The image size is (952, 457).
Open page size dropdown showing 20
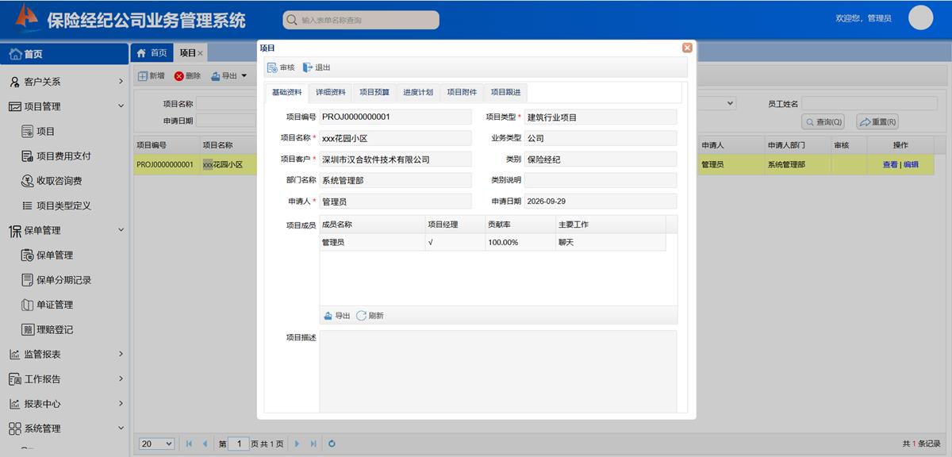(x=156, y=444)
